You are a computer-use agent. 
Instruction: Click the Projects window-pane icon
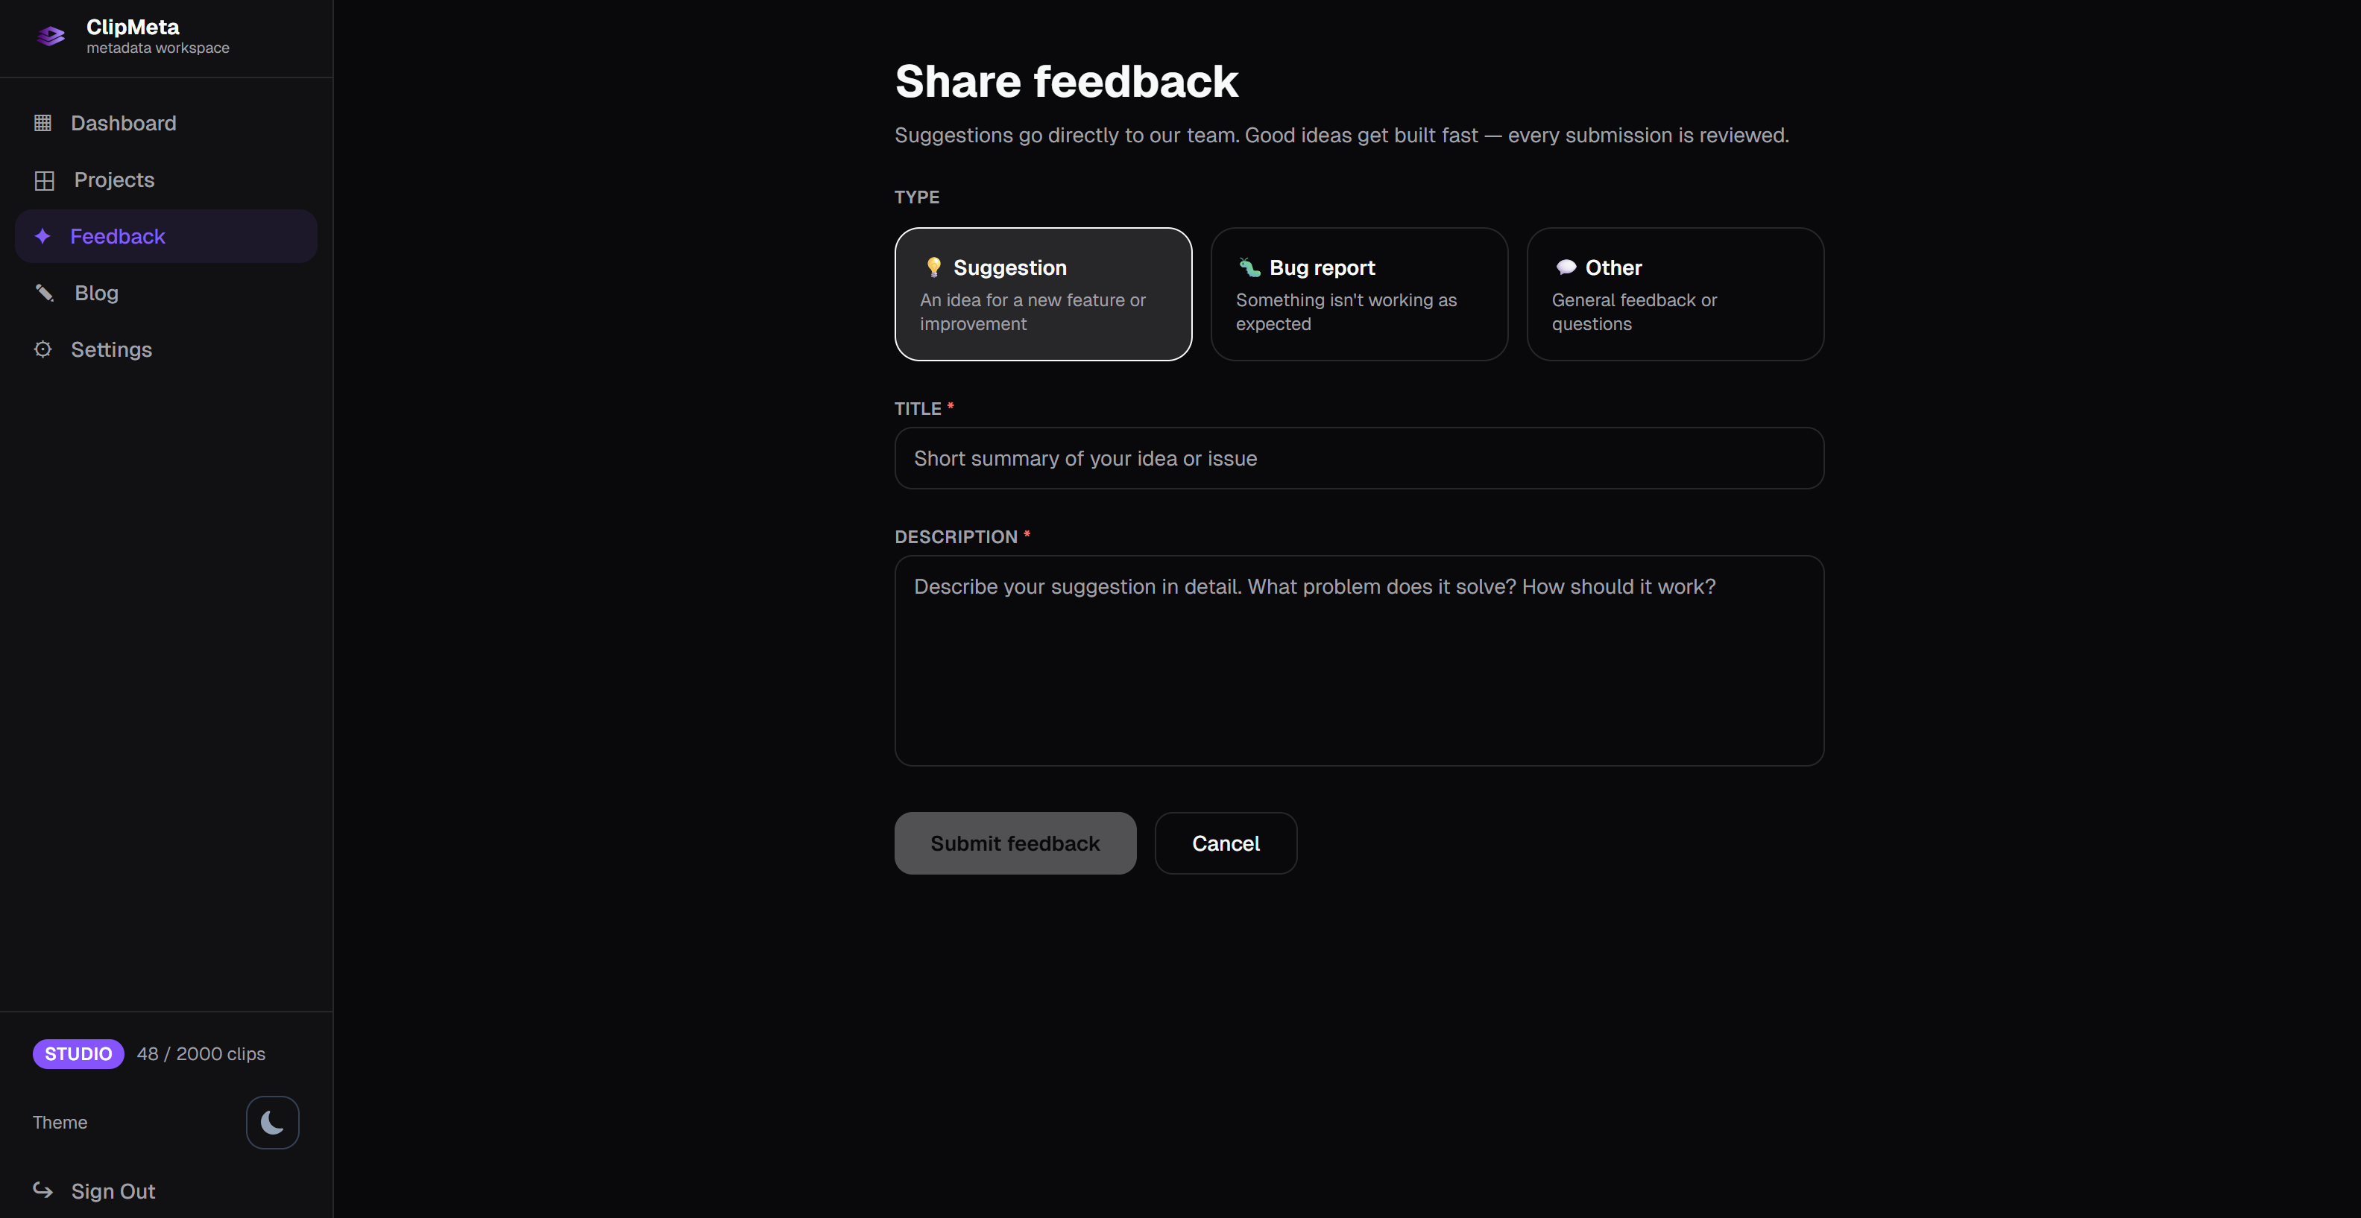44,180
